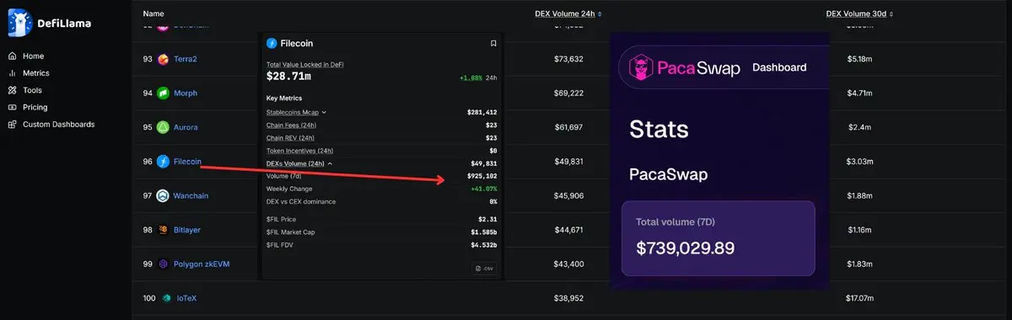This screenshot has width=1012, height=320.
Task: Select the Metrics chart icon in sidebar
Action: [x=12, y=73]
